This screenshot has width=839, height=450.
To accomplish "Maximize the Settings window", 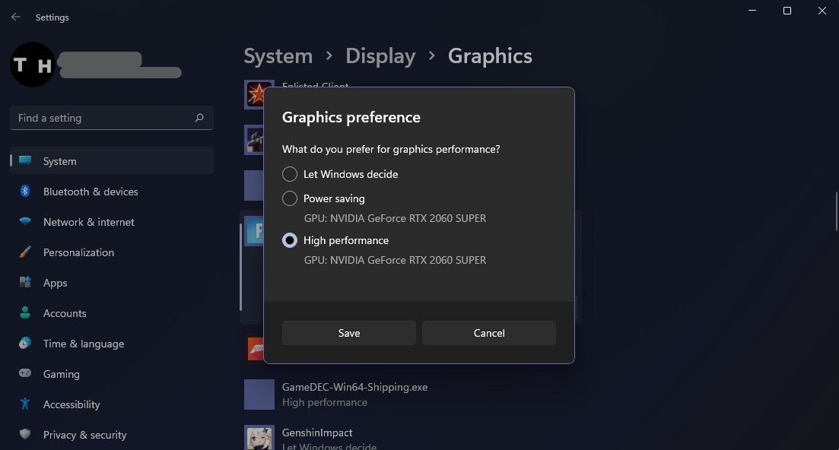I will coord(787,11).
